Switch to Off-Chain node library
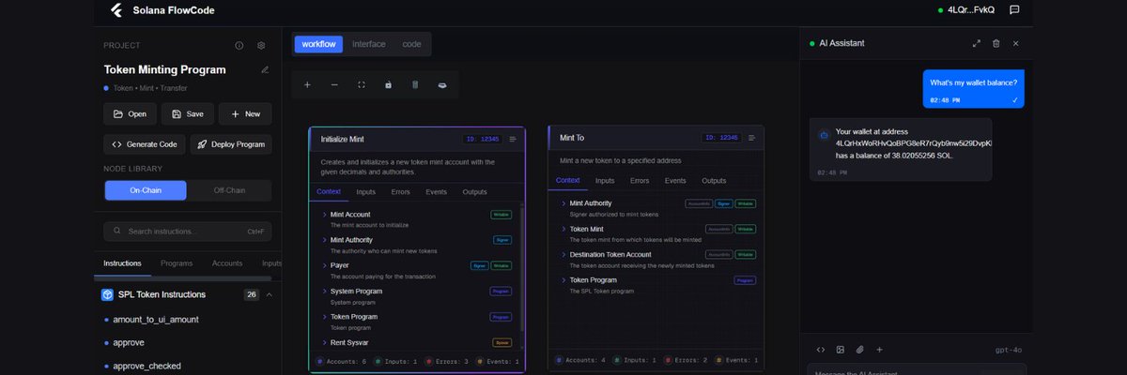 coord(229,190)
